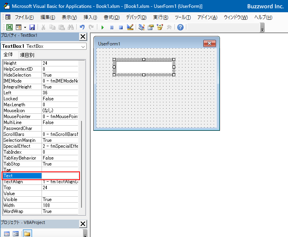Switch to the 全体 tab
The image size is (288, 237).
pyautogui.click(x=8, y=55)
